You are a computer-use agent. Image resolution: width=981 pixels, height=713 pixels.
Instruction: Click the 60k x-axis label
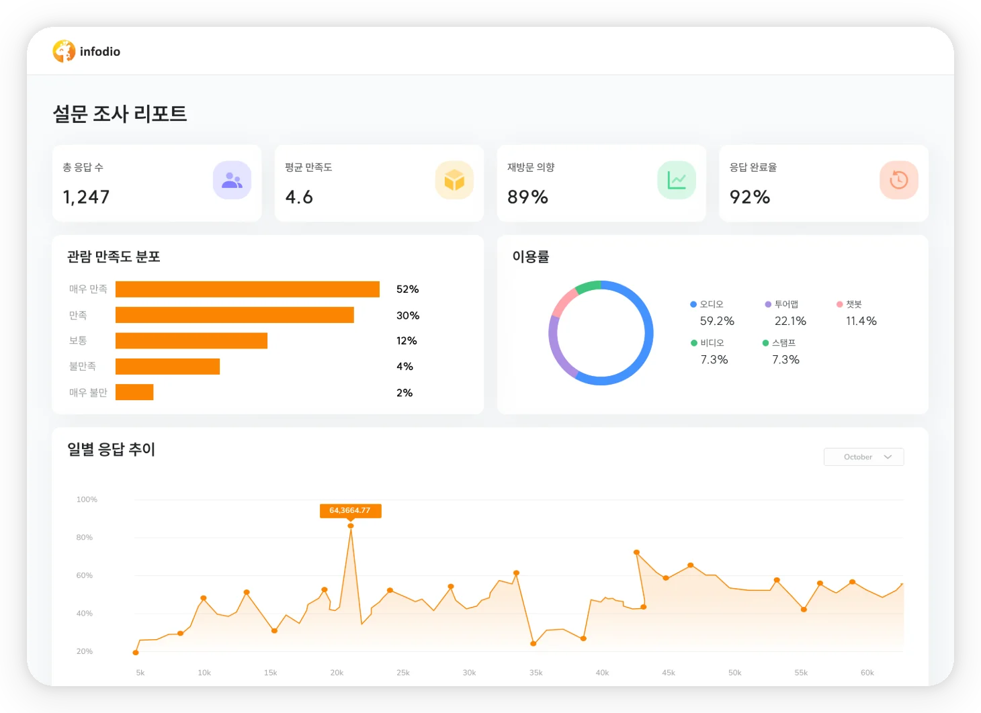point(867,673)
